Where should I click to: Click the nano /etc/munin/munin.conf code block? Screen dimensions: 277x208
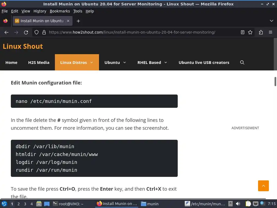coord(94,101)
